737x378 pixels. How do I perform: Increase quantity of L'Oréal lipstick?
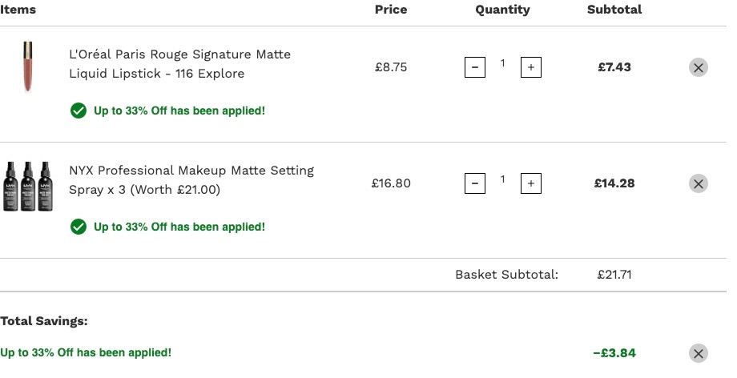(530, 67)
